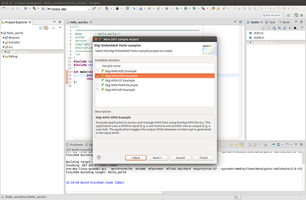Click the console Pin Console icon
Viewport: 306px width, 200px height.
click(273, 145)
